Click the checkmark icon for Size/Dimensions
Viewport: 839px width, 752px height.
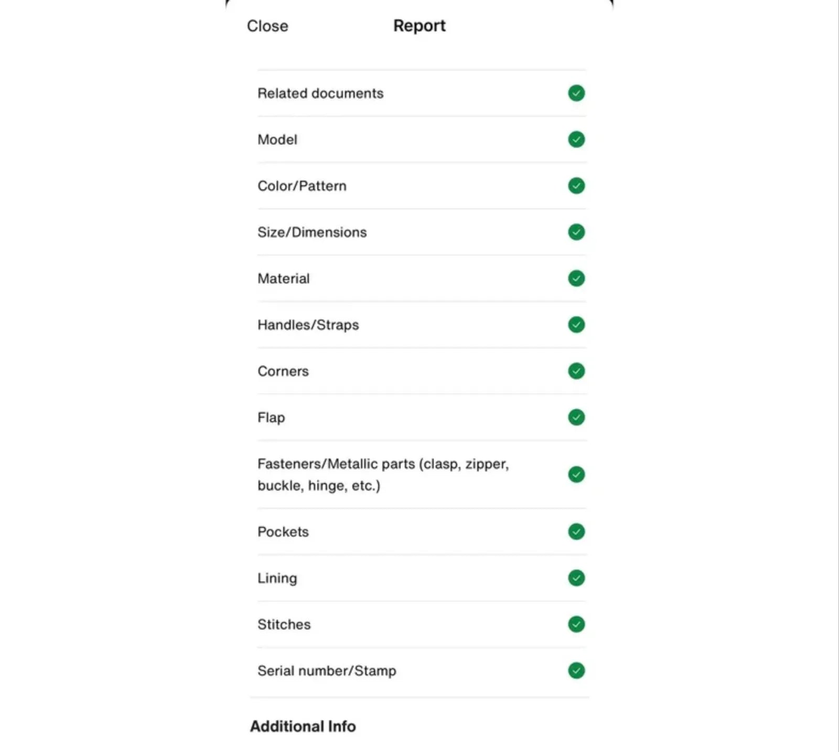[576, 232]
